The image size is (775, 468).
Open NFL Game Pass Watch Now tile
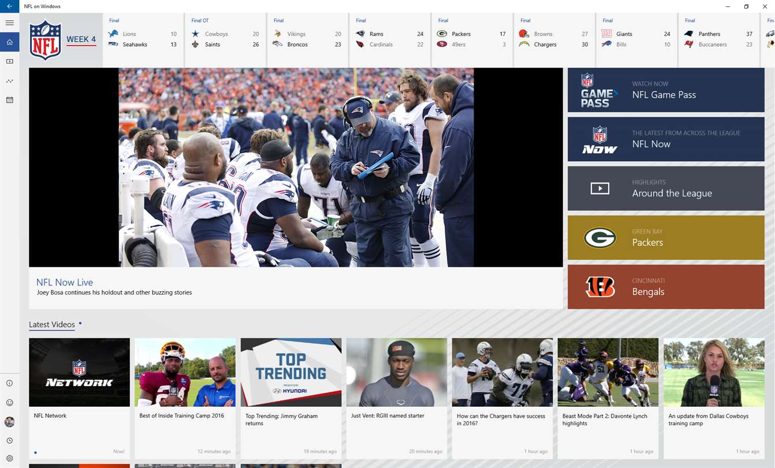click(666, 90)
